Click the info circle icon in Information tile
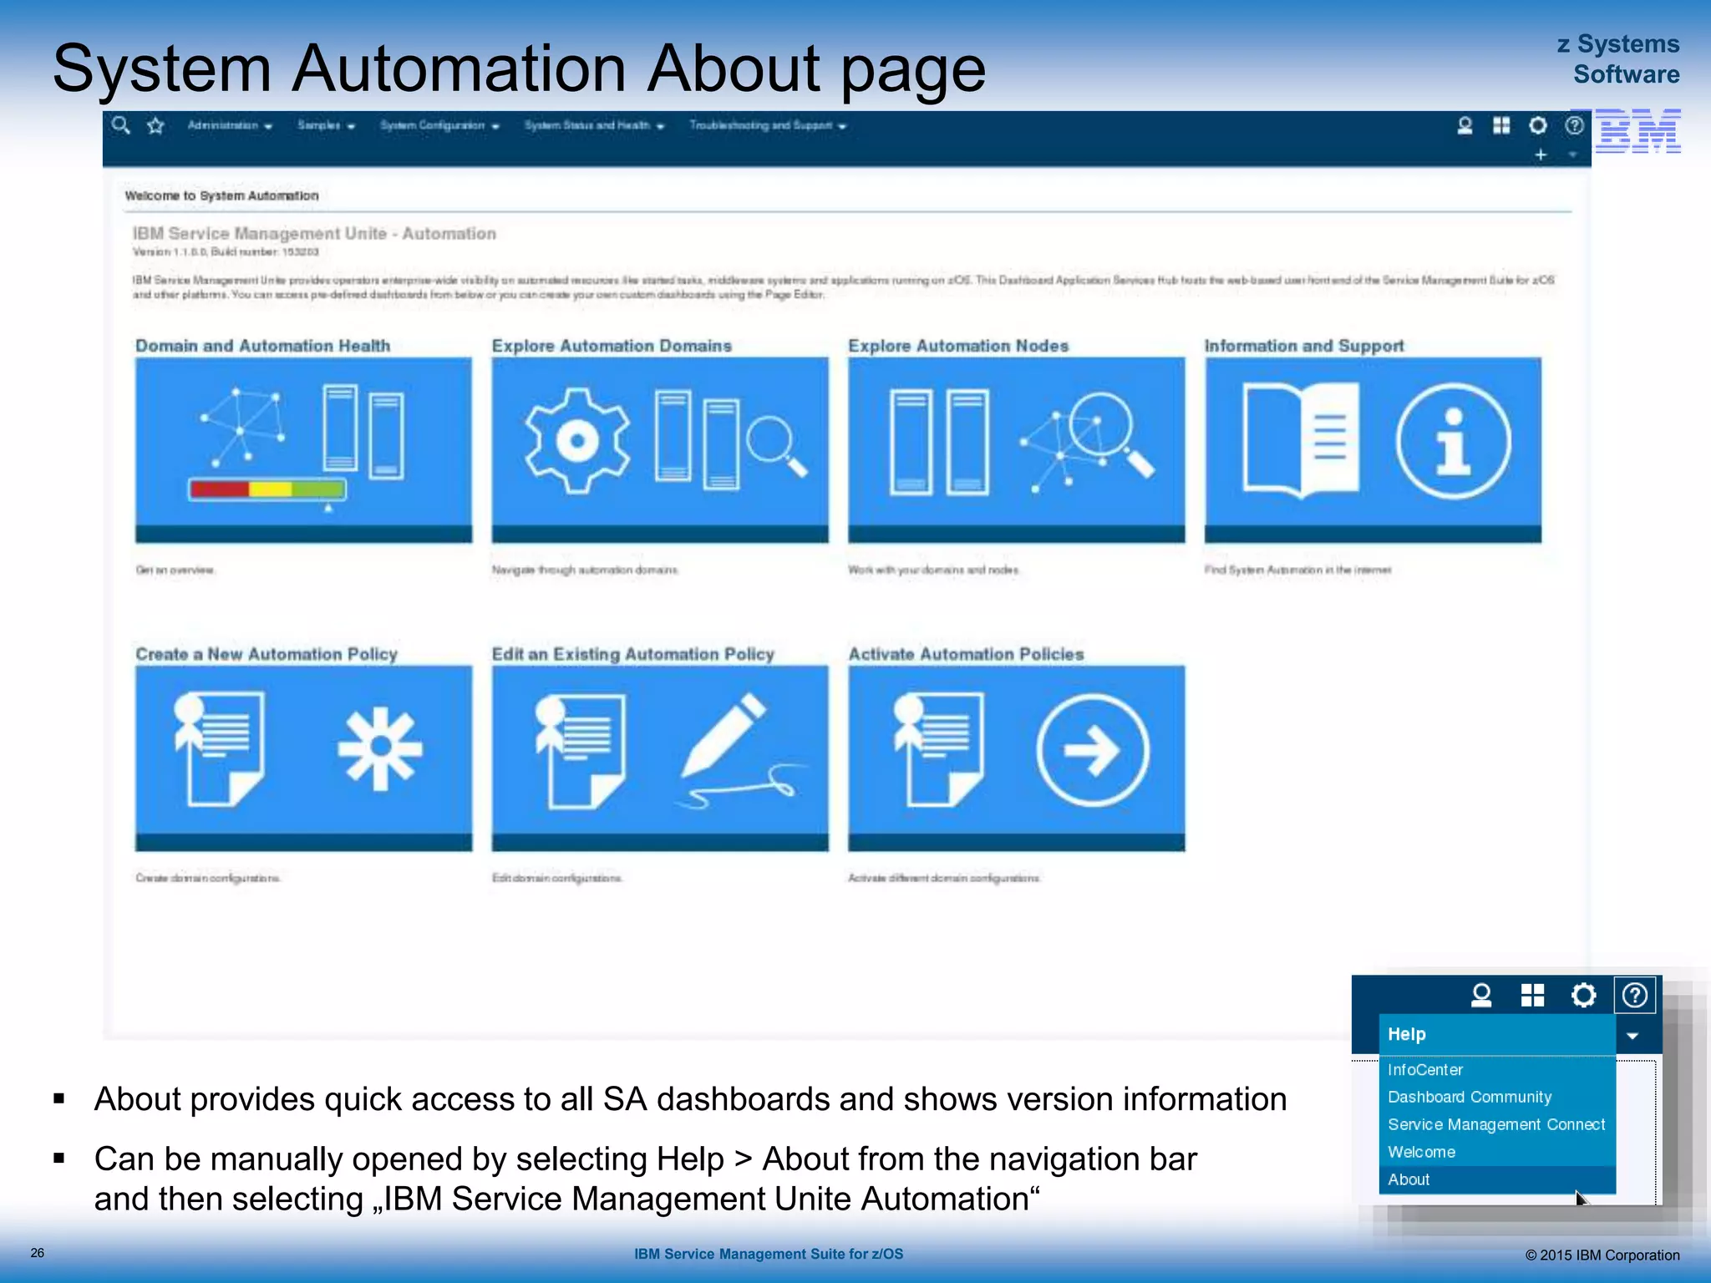Screen dimensions: 1711x1283 coord(1454,440)
